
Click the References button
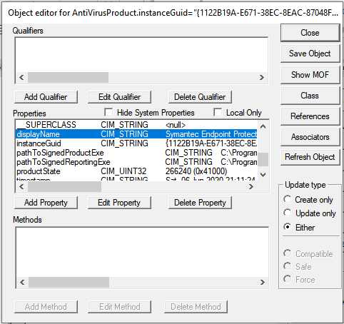[x=310, y=116]
